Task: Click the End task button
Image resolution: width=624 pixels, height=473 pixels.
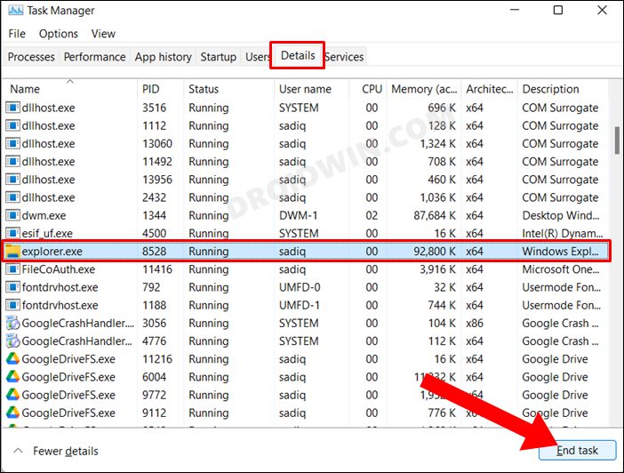Action: (x=577, y=450)
